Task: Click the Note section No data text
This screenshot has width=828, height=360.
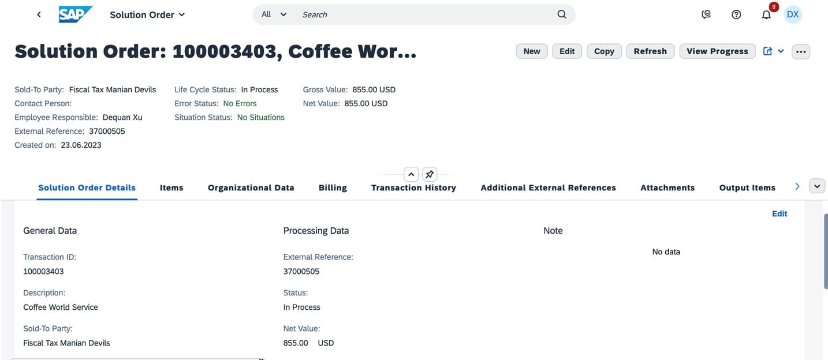Action: 666,252
